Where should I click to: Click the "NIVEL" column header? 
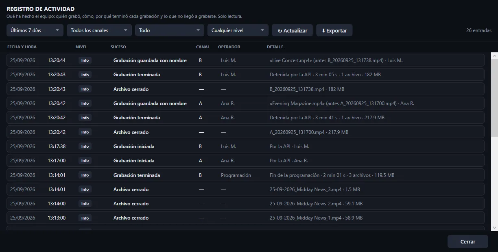81,47
